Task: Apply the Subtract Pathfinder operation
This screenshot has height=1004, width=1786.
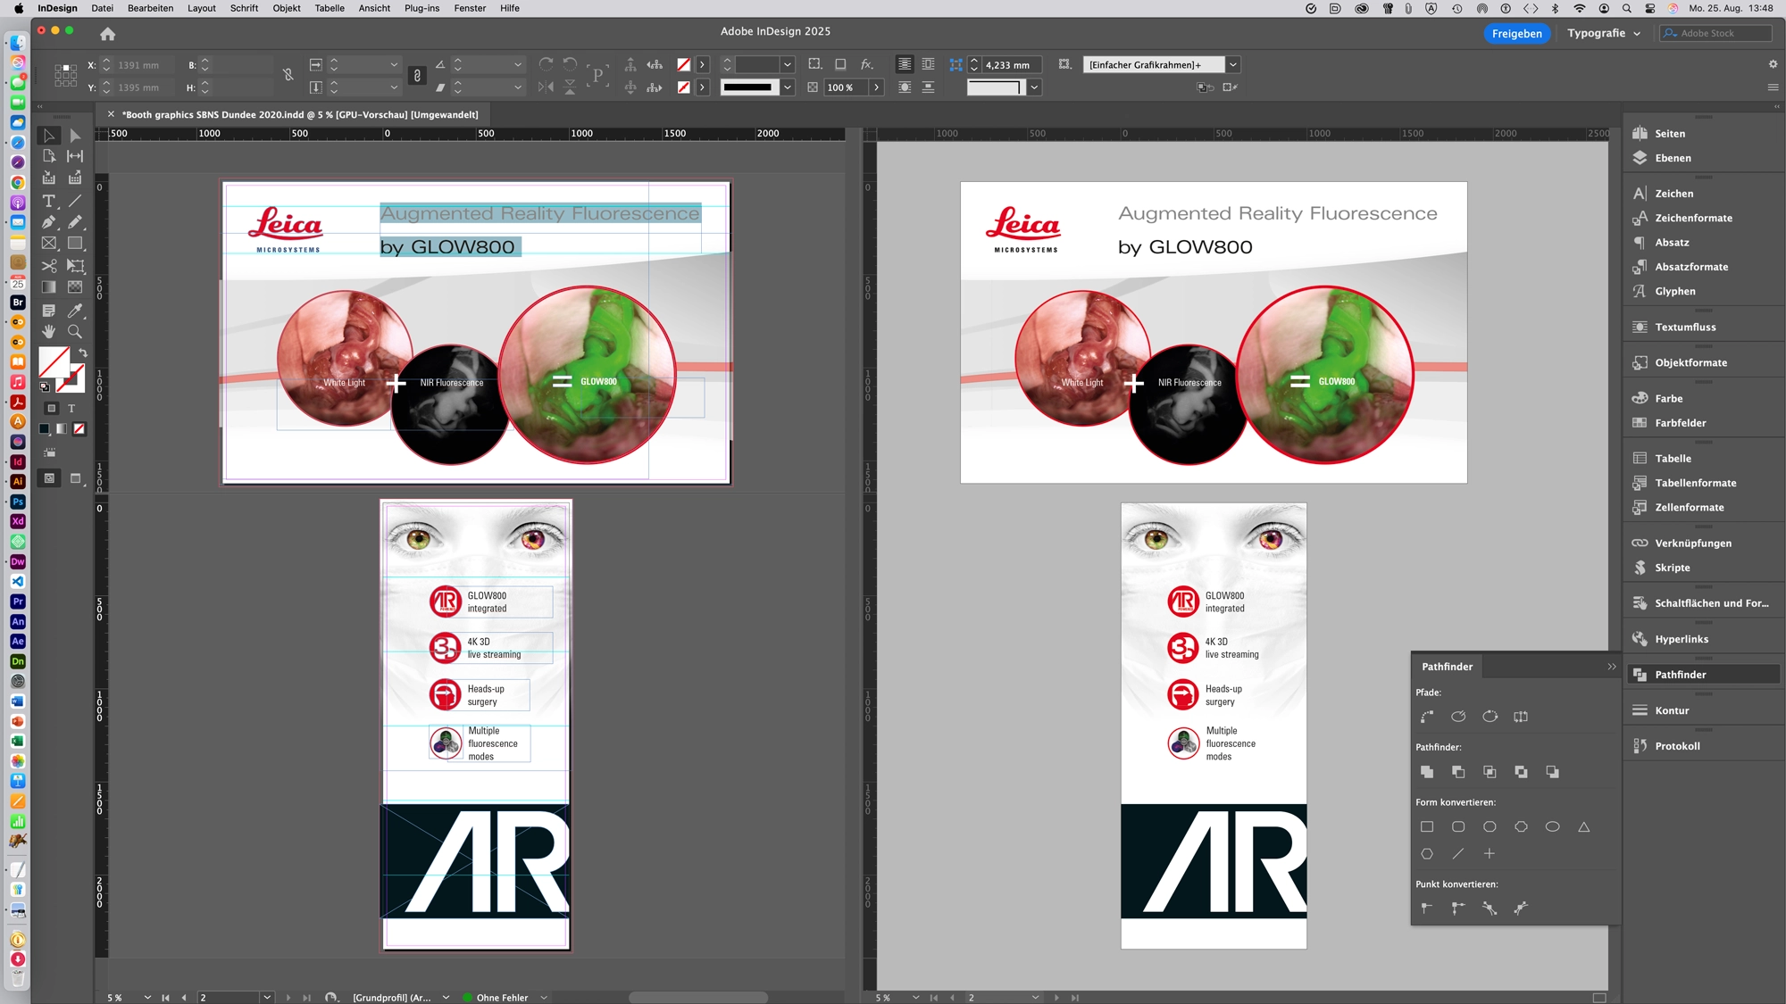Action: [1459, 773]
